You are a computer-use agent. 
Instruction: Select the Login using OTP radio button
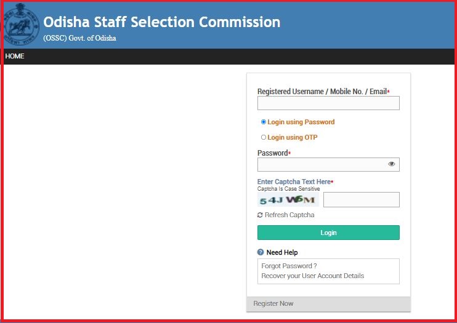pyautogui.click(x=264, y=137)
